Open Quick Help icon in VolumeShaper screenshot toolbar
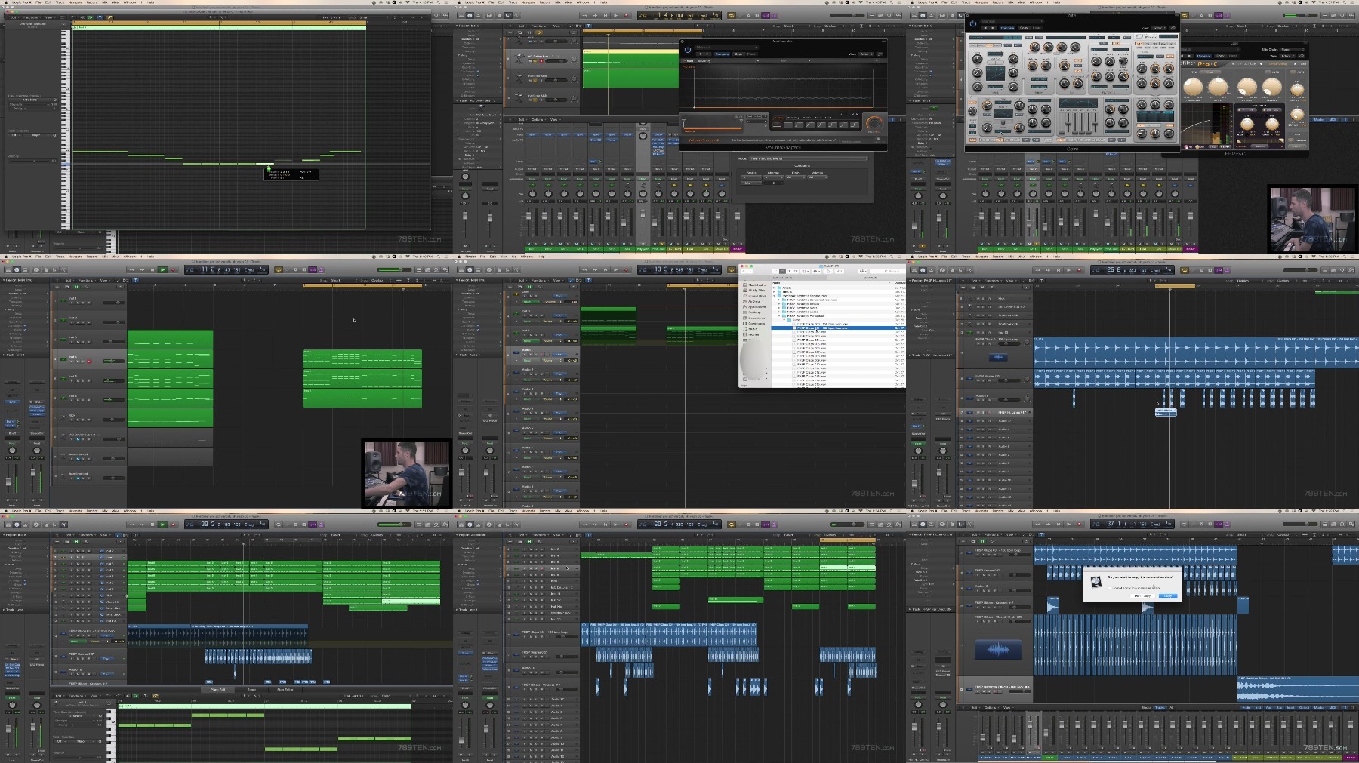The image size is (1359, 763). click(489, 15)
